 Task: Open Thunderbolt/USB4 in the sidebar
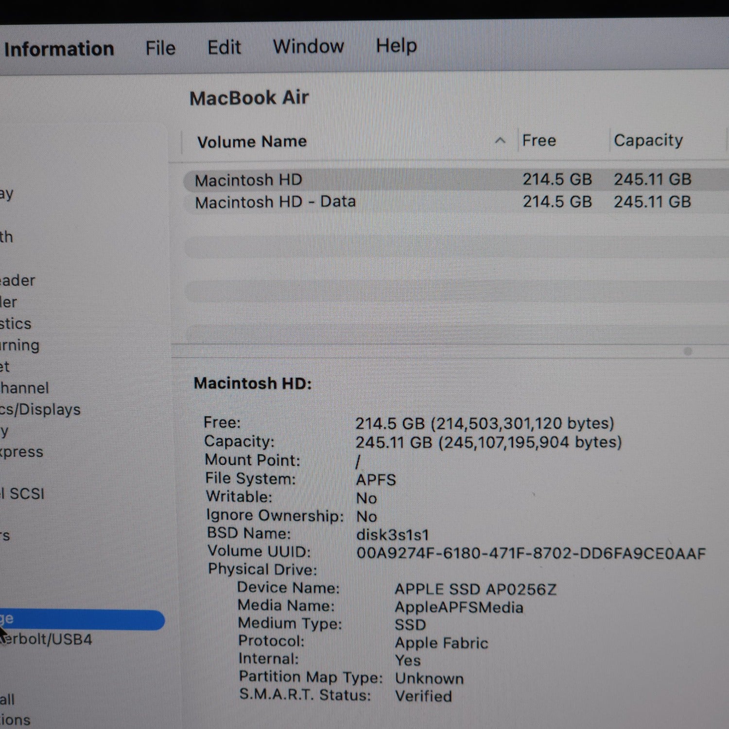(x=46, y=640)
